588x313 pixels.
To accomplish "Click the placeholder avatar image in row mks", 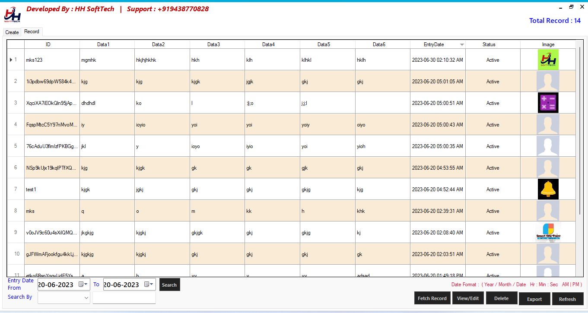I will click(x=548, y=211).
